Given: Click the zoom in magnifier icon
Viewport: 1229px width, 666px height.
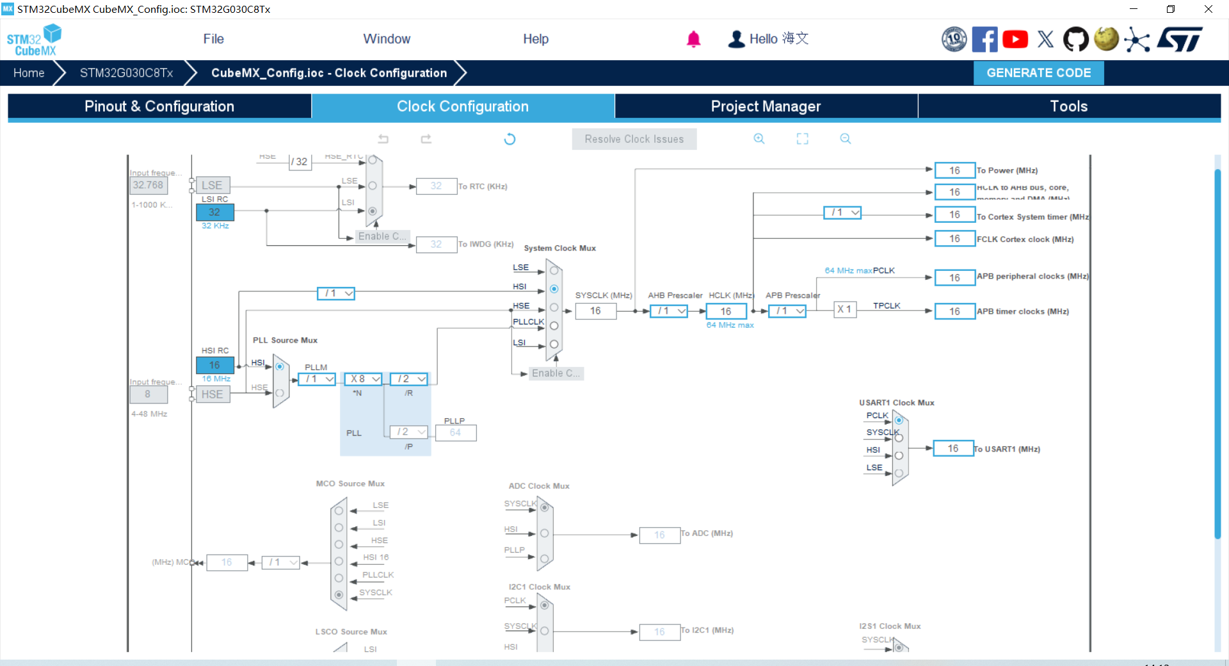Looking at the screenshot, I should point(759,139).
